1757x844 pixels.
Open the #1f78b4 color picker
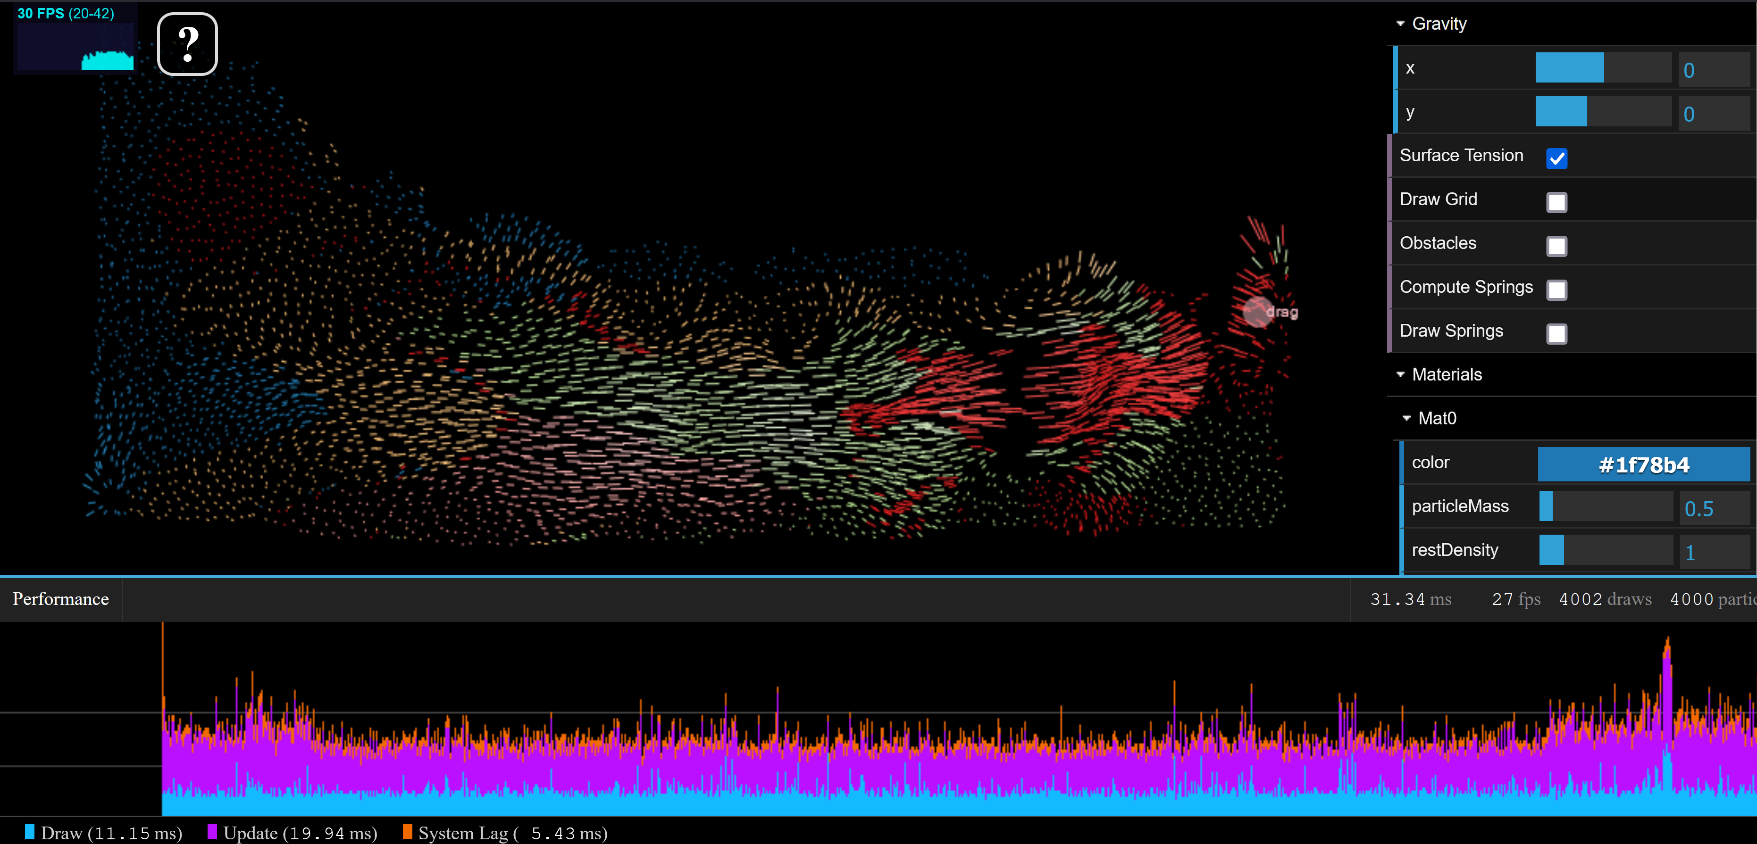click(1643, 464)
